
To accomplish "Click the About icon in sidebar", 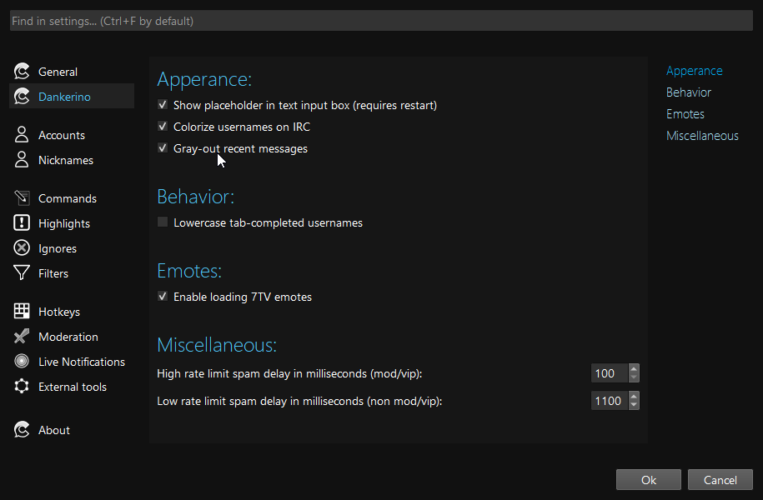I will click(x=22, y=429).
